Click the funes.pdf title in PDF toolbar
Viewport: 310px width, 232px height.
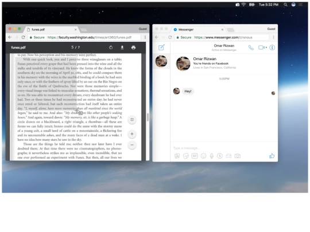click(x=18, y=48)
